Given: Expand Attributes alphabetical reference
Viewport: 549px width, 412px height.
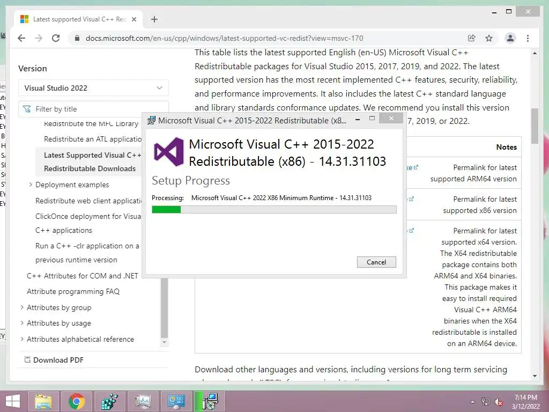Looking at the screenshot, I should [x=22, y=339].
